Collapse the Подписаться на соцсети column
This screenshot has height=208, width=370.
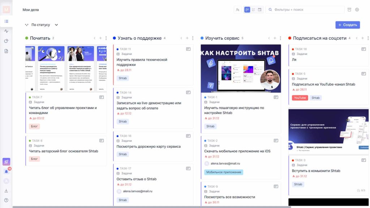[357, 38]
